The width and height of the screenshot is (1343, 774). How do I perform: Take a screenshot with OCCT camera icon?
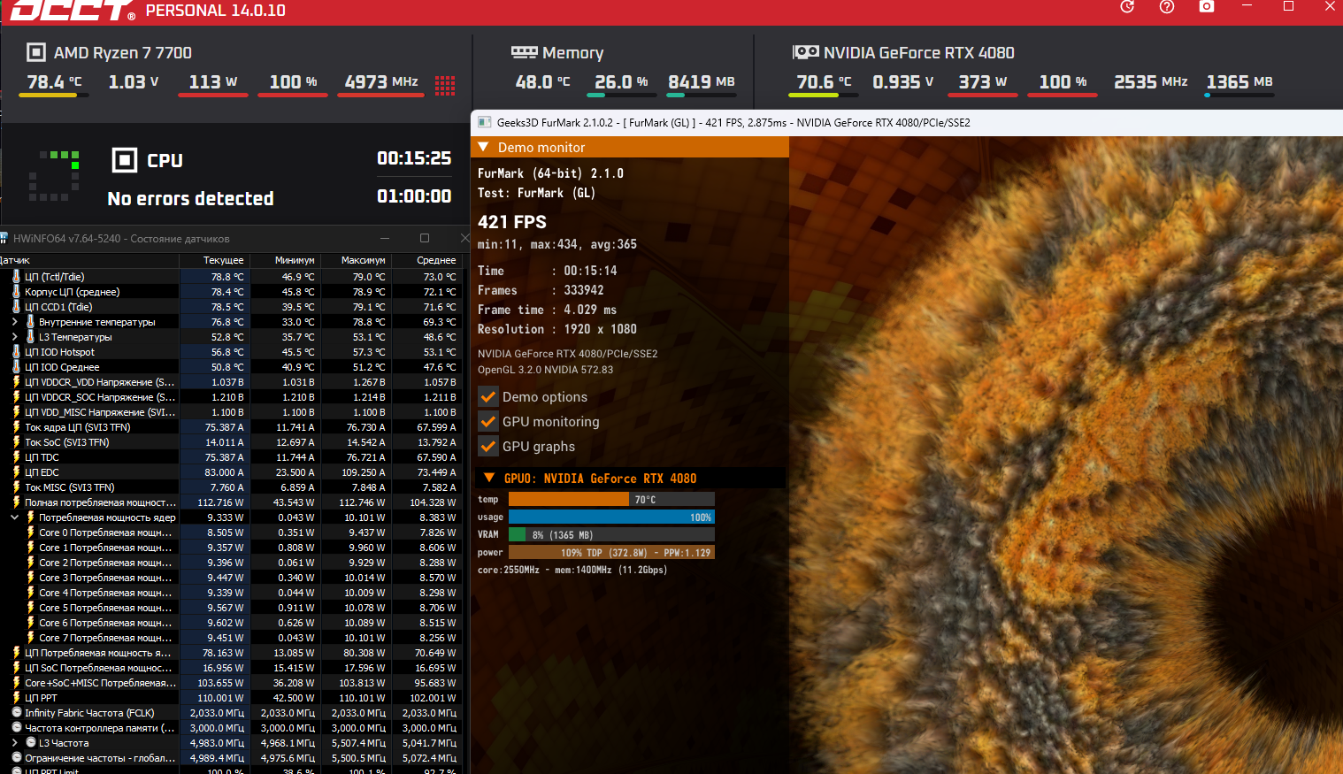[1207, 7]
